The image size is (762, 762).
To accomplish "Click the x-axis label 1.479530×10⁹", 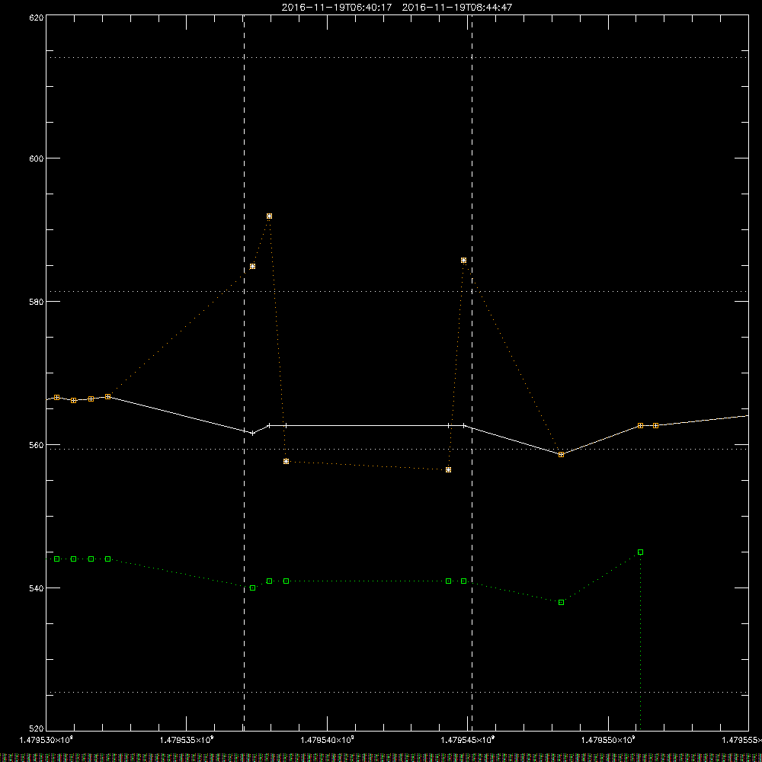I will pos(46,740).
